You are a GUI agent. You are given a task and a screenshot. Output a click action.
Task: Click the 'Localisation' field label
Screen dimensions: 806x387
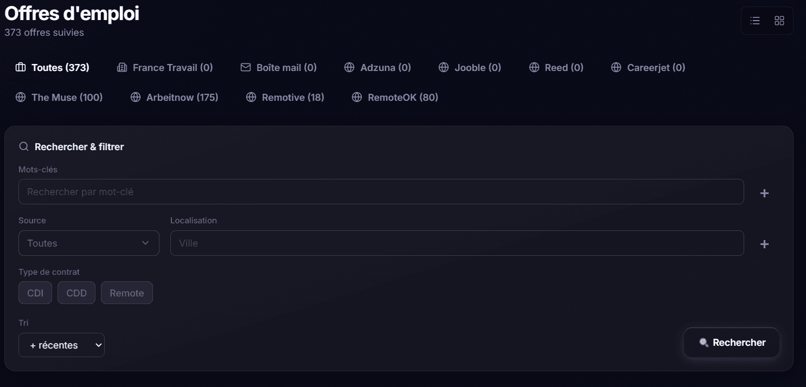coord(194,220)
